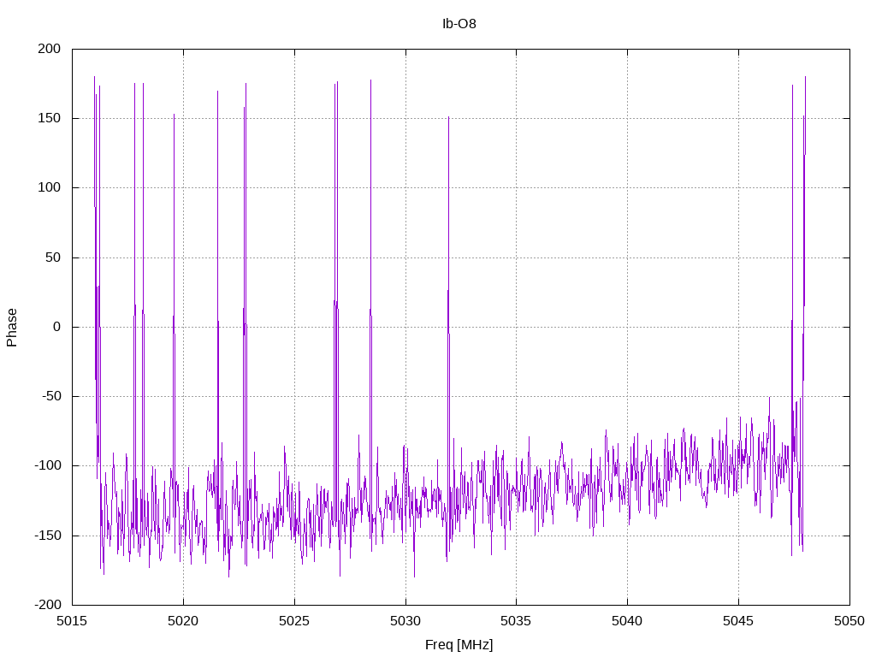Click y-axis tick label 150

pyautogui.click(x=49, y=118)
